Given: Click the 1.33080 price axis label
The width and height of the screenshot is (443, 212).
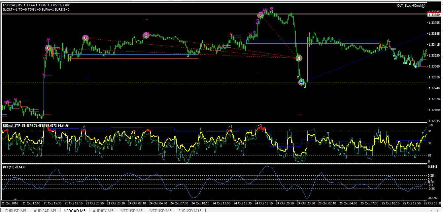Looking at the screenshot, I should point(434,66).
